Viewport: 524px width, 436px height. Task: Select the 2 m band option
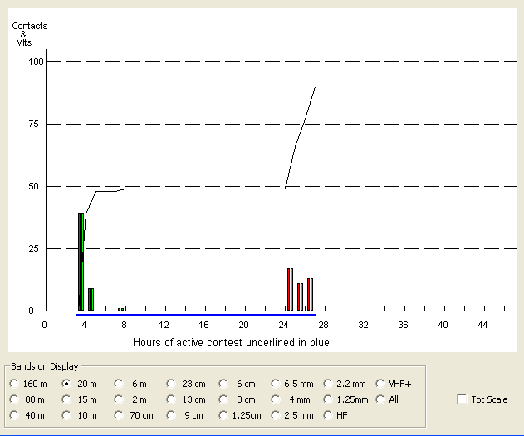pos(119,399)
